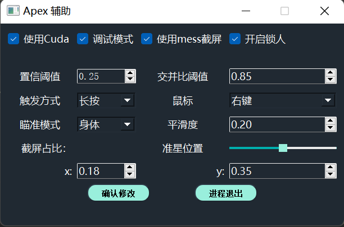344x227 pixels.
Task: Uncheck 使用mess截屏 option
Action: [x=147, y=39]
